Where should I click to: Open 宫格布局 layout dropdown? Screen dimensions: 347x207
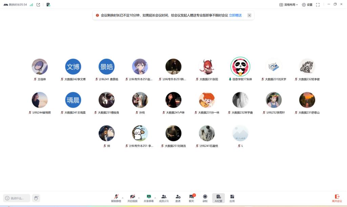288,5
